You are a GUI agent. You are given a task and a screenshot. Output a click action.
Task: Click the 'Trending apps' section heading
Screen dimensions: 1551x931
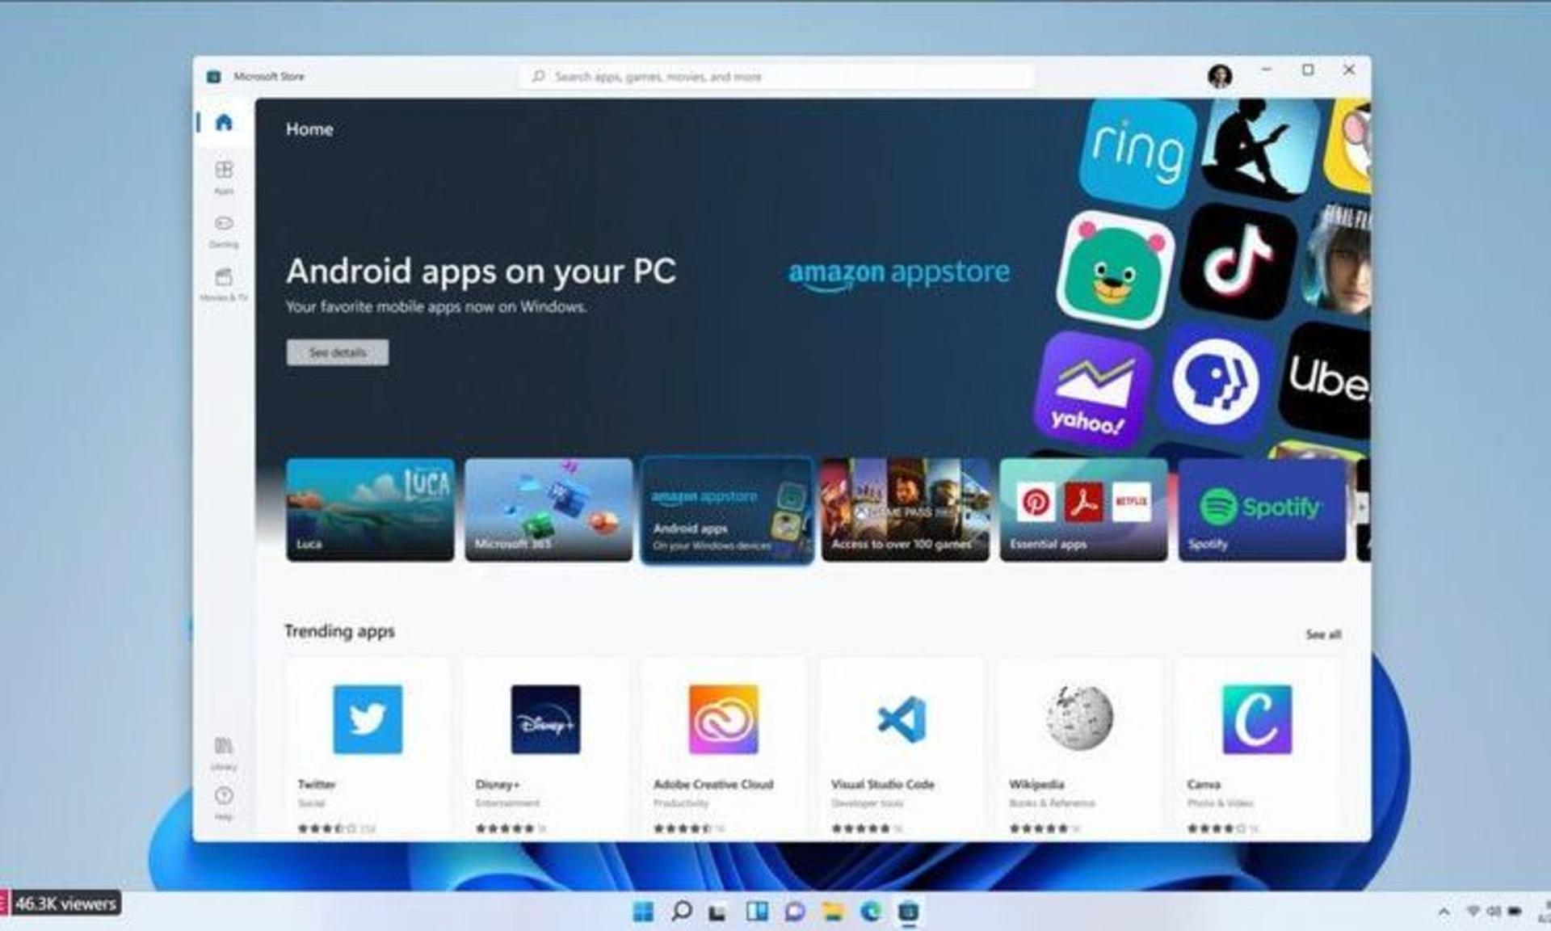tap(339, 631)
